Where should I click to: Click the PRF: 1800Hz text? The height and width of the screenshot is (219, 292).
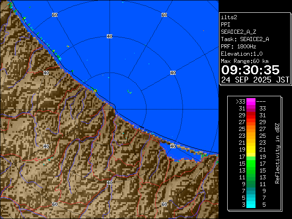point(238,46)
